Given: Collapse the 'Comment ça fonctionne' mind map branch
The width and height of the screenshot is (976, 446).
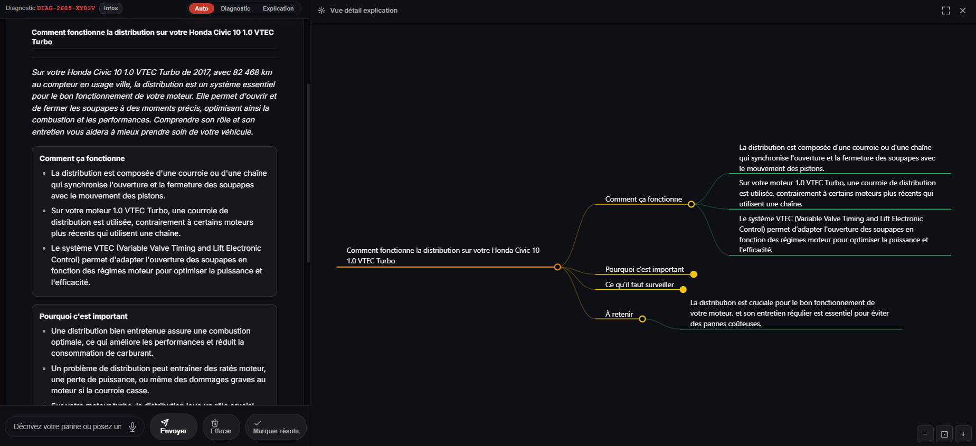Looking at the screenshot, I should (691, 204).
